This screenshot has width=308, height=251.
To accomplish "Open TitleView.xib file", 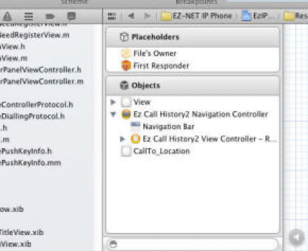I will click(x=21, y=232).
